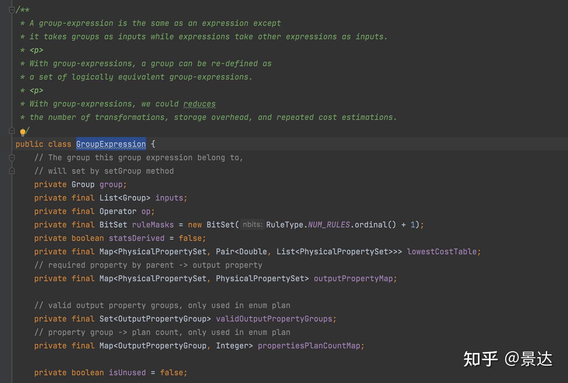
Task: Select the propertiesPlanCountMap identifier
Action: (310, 346)
